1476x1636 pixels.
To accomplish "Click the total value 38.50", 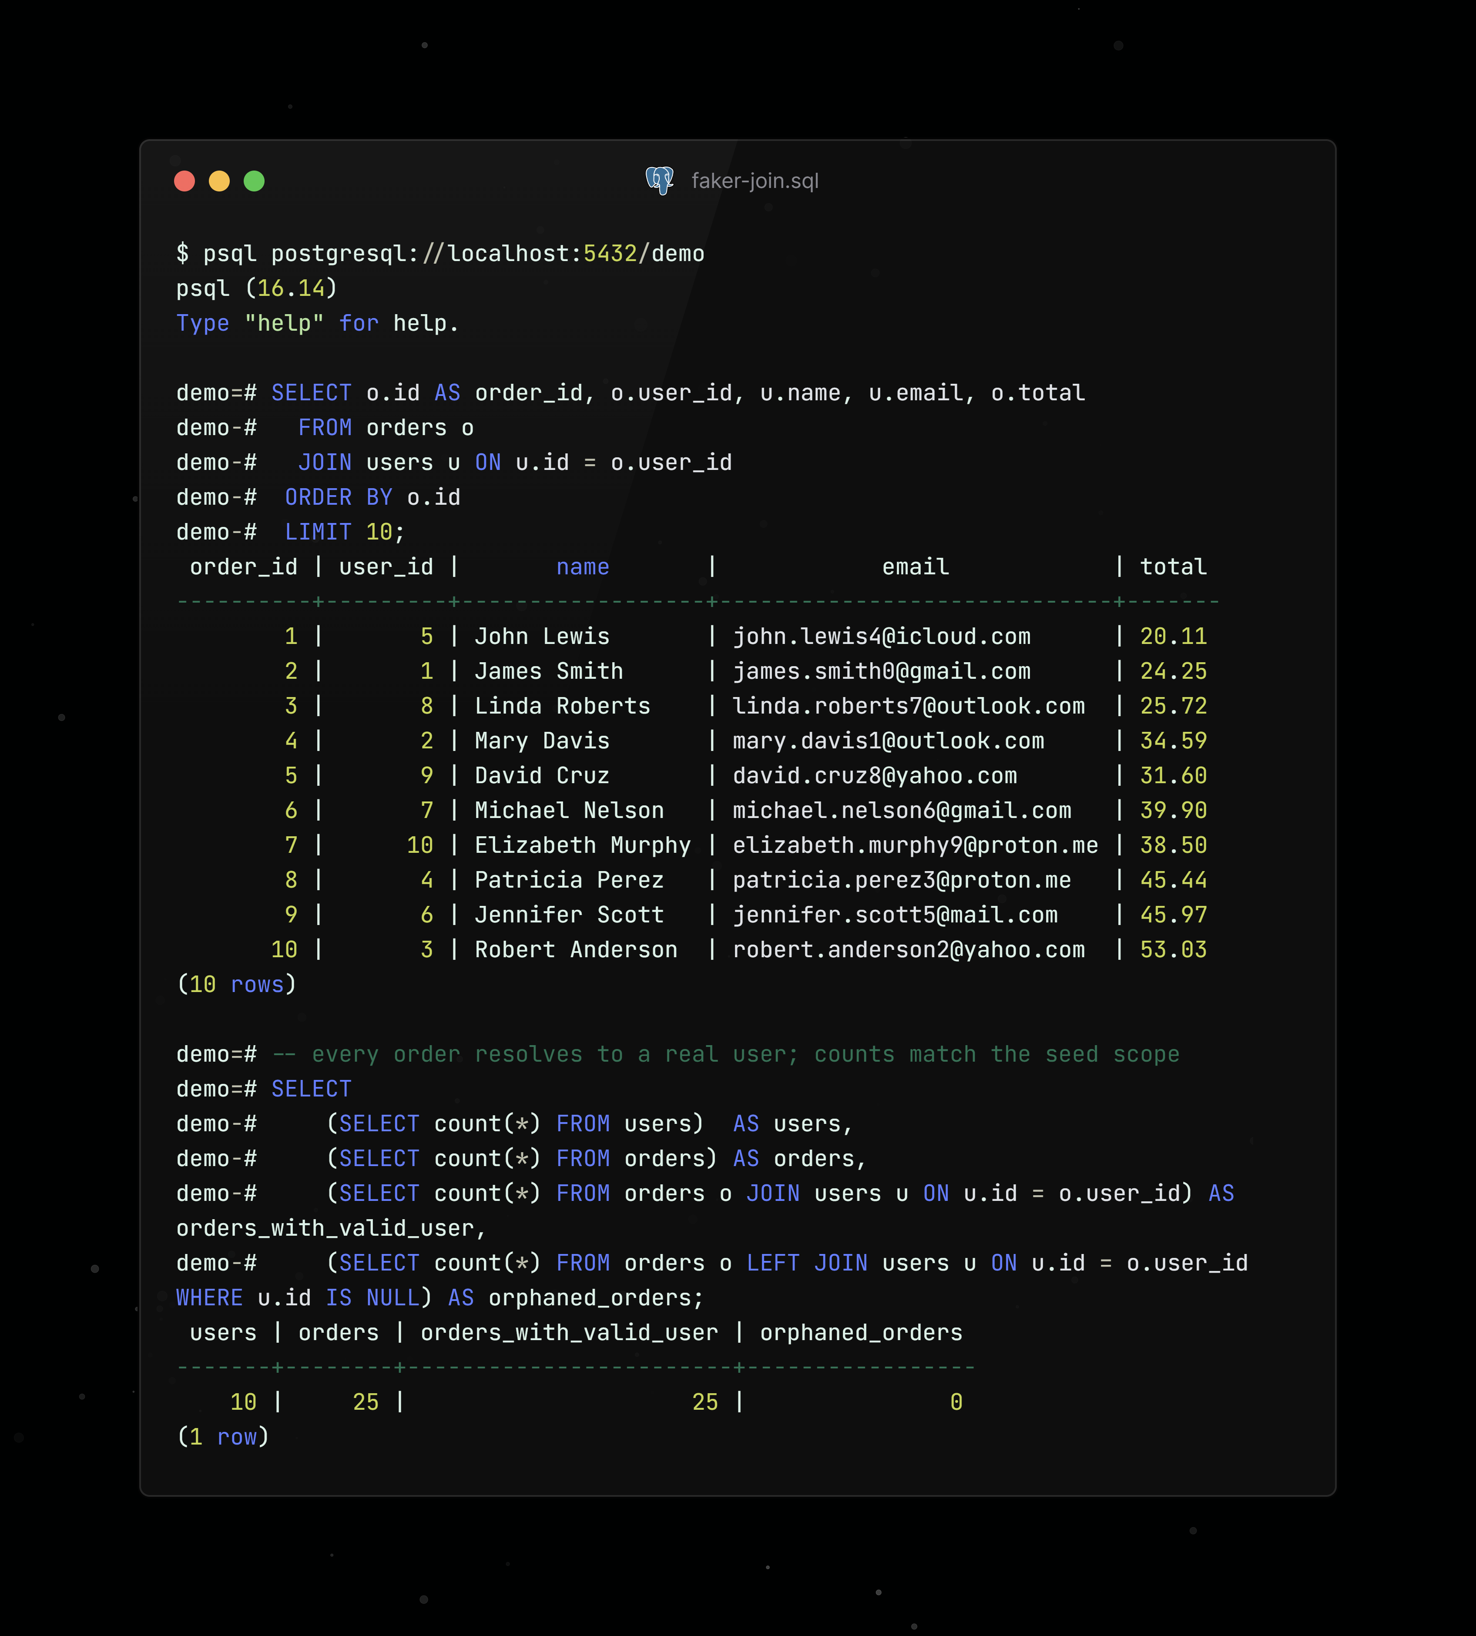I will [x=1174, y=845].
